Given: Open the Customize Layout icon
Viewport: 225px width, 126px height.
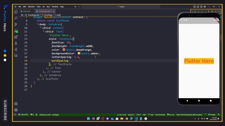Looking at the screenshot, I should click(x=205, y=7).
